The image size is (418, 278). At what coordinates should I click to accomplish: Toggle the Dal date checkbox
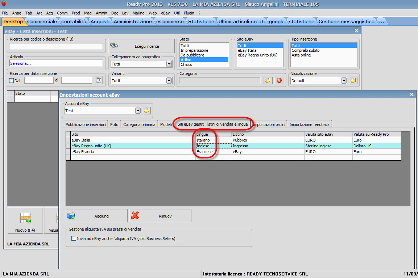[x=12, y=80]
